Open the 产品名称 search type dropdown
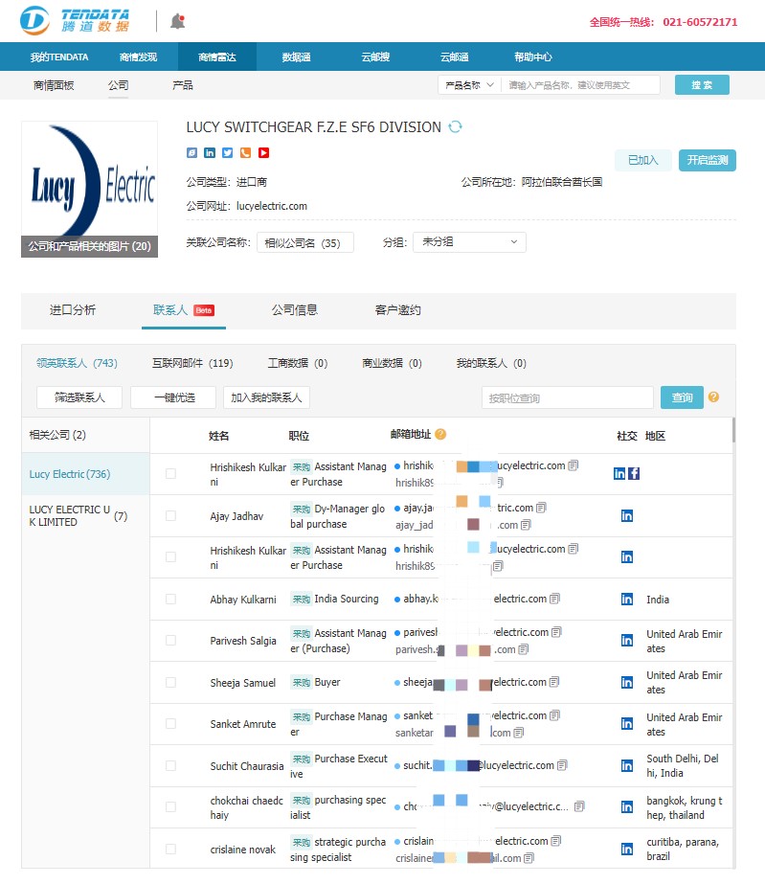 pos(469,85)
